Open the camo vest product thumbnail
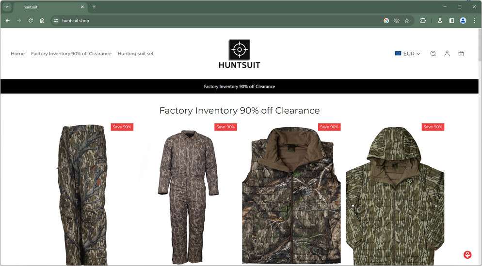The height and width of the screenshot is (266, 482). pyautogui.click(x=291, y=194)
